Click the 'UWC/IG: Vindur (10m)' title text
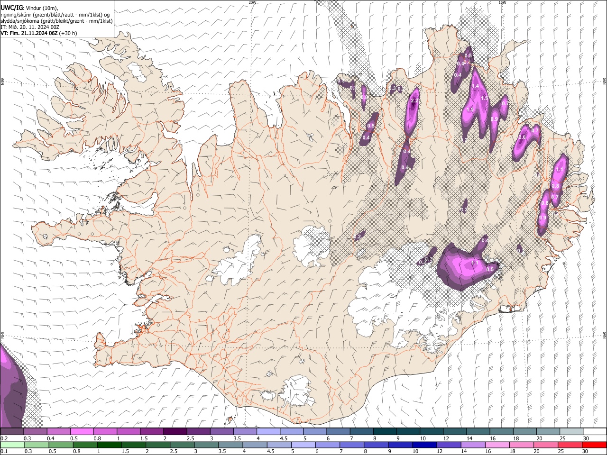The height and width of the screenshot is (455, 607). point(29,8)
